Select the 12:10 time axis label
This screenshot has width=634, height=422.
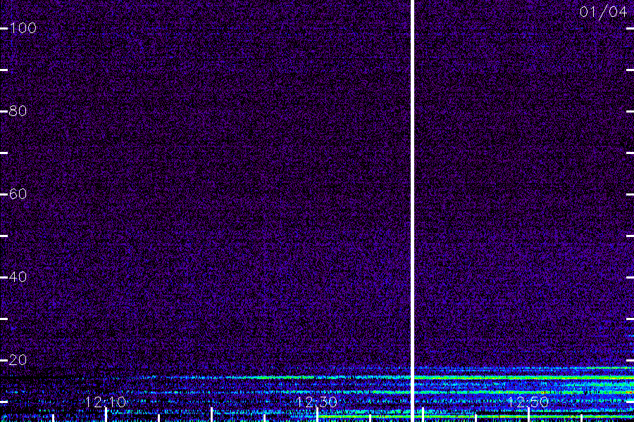tap(106, 402)
